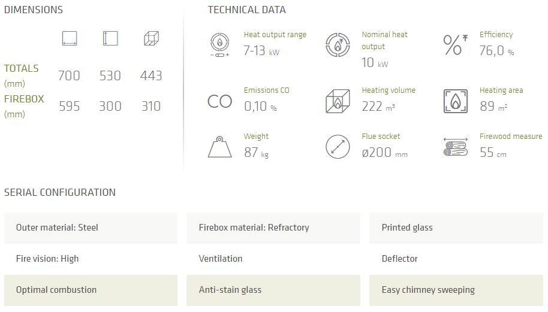Screen dimensions: 548x312
Task: Click the width dimension icon
Action: pyautogui.click(x=70, y=39)
